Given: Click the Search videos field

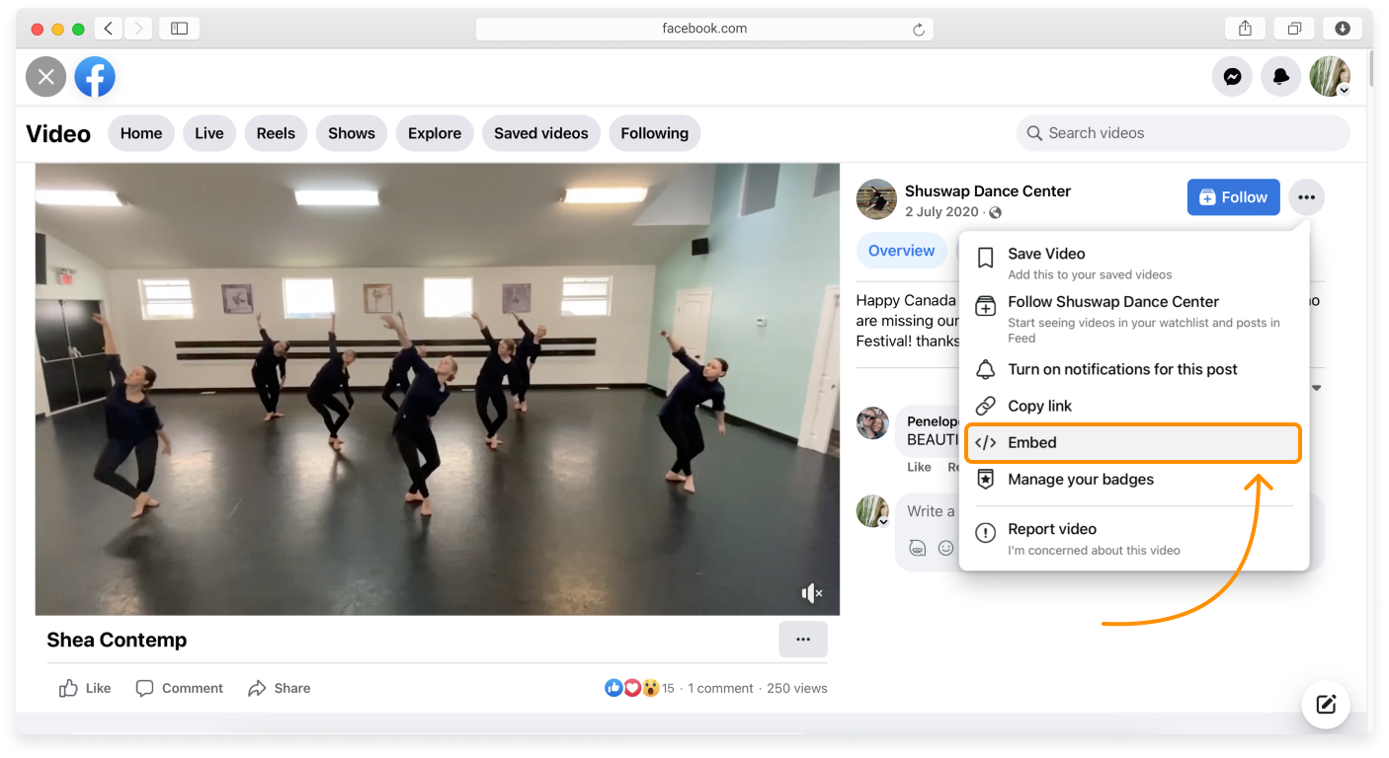Looking at the screenshot, I should [1183, 133].
